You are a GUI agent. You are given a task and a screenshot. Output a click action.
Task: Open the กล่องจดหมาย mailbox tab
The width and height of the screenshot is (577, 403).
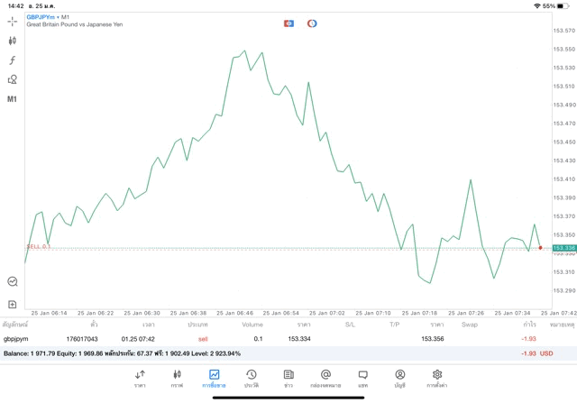(325, 378)
